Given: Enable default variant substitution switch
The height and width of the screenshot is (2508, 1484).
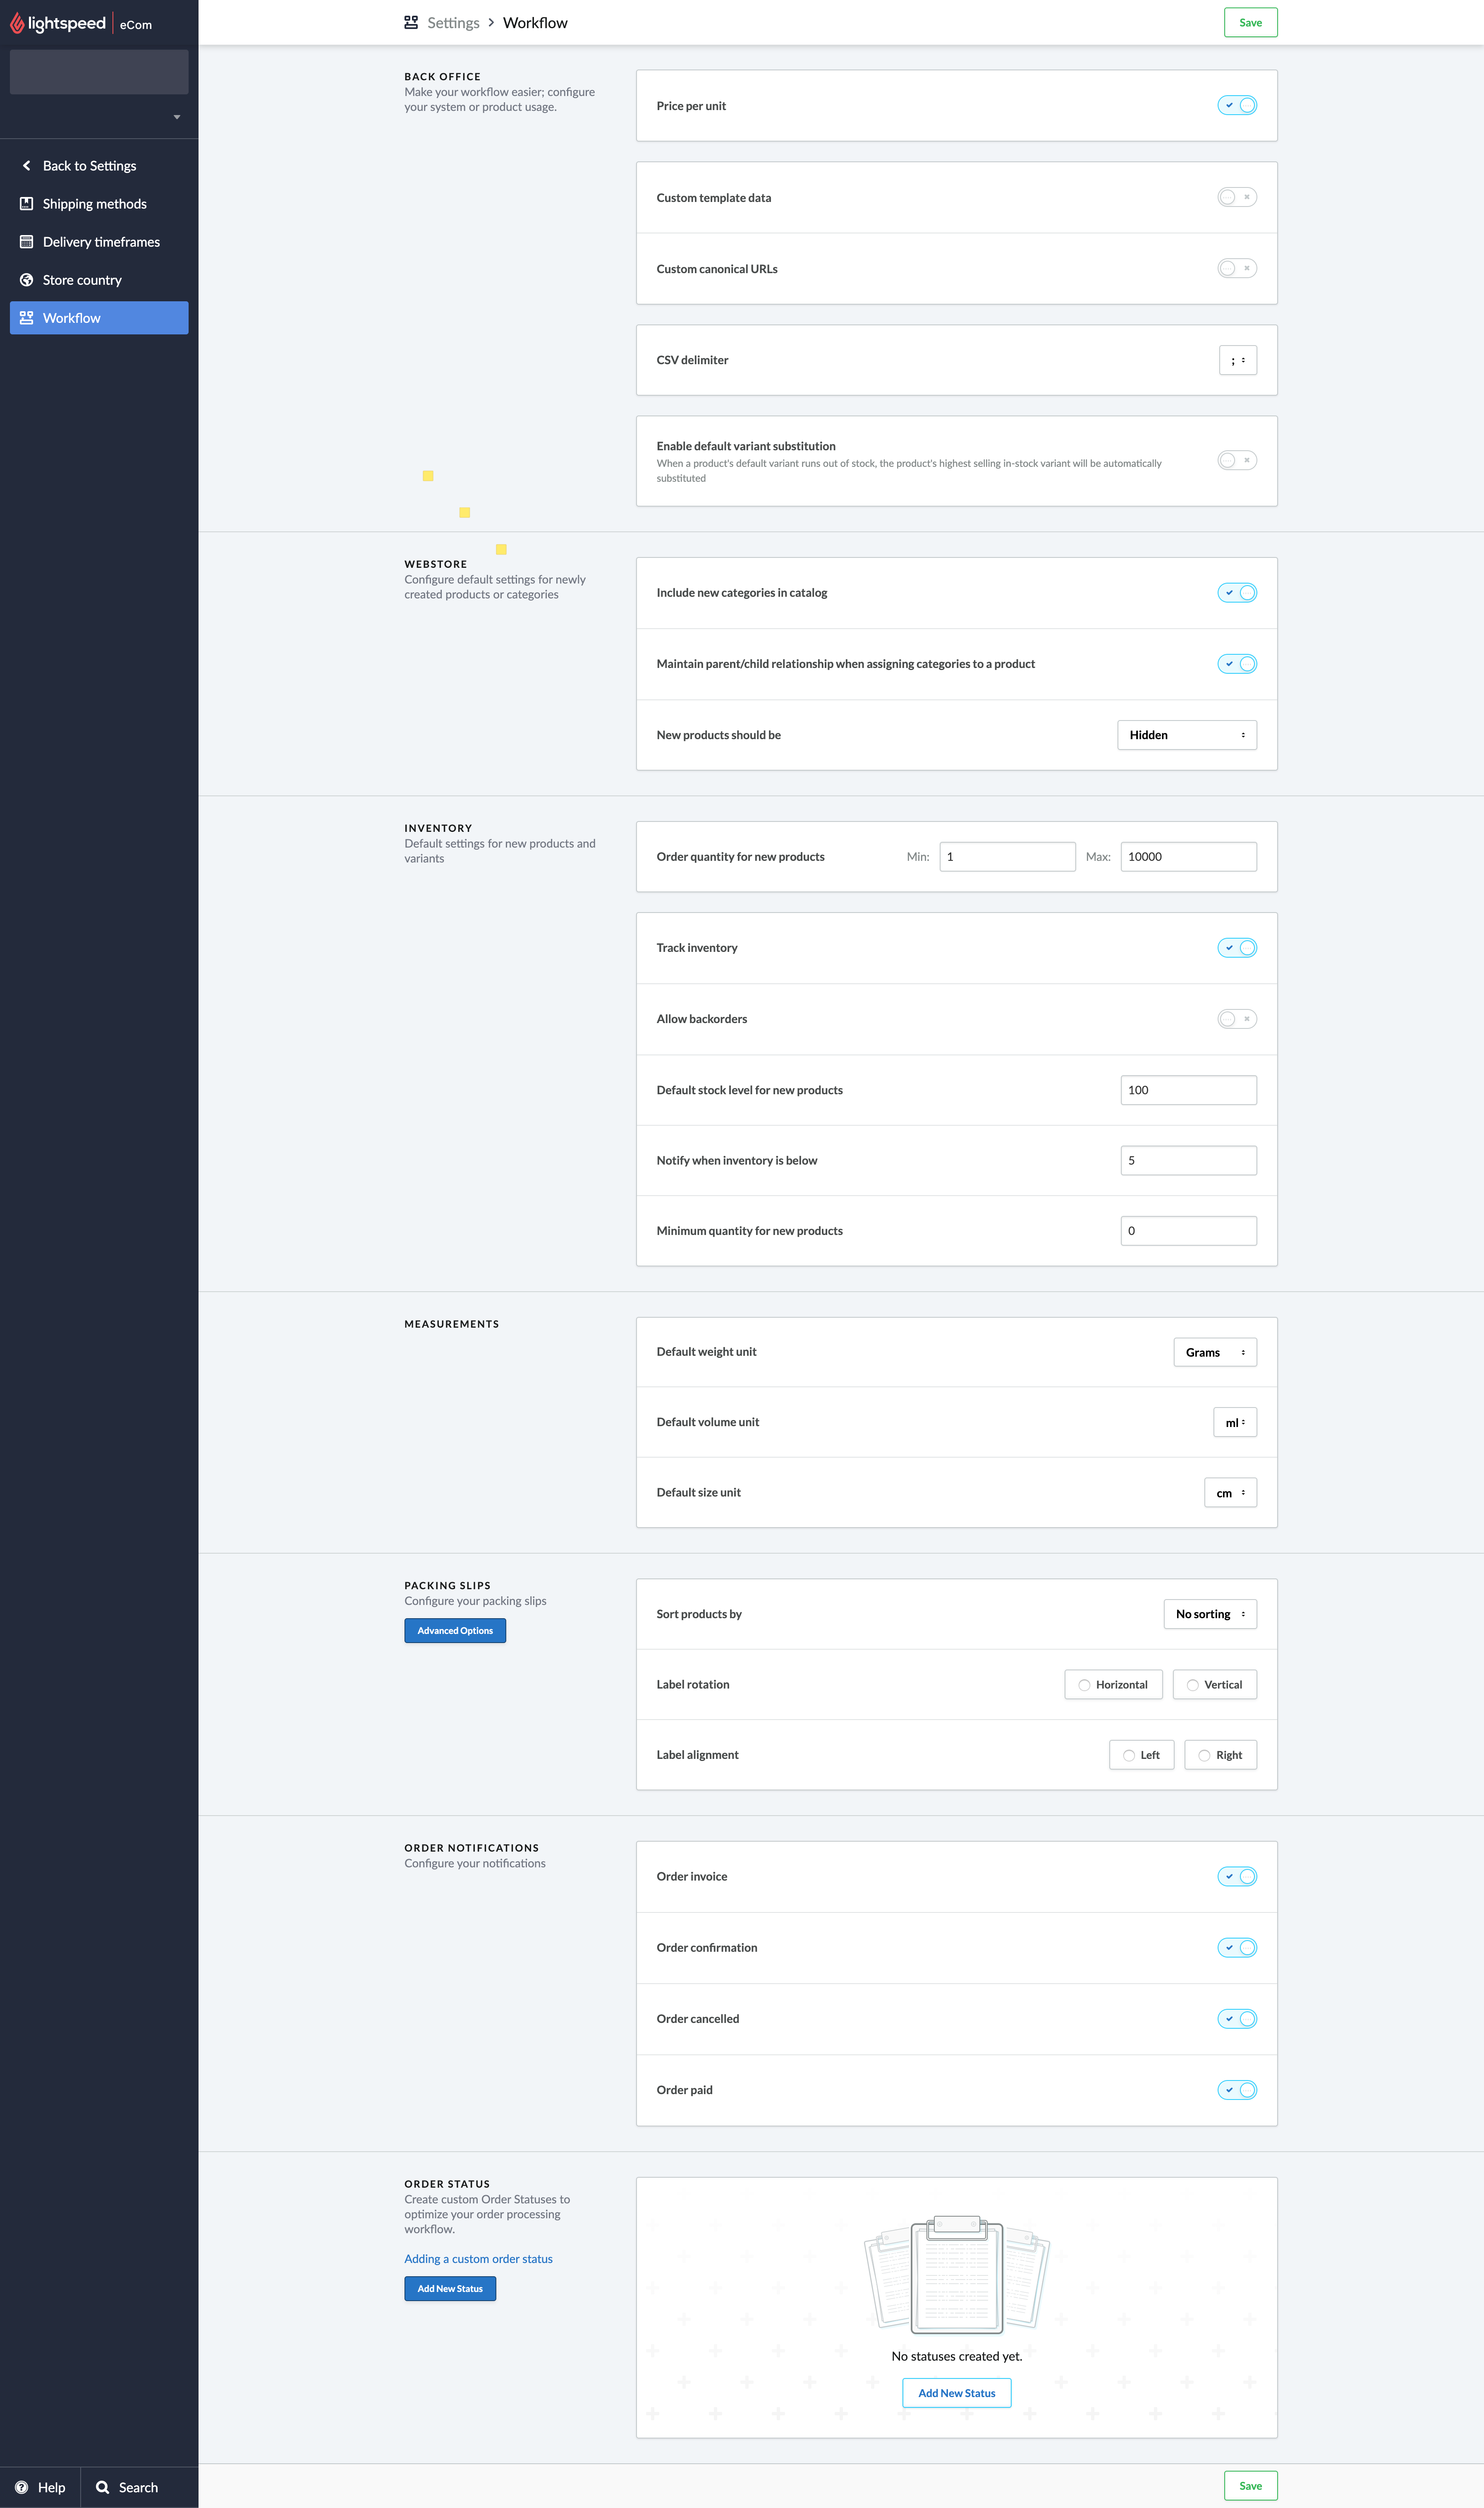Looking at the screenshot, I should point(1237,460).
